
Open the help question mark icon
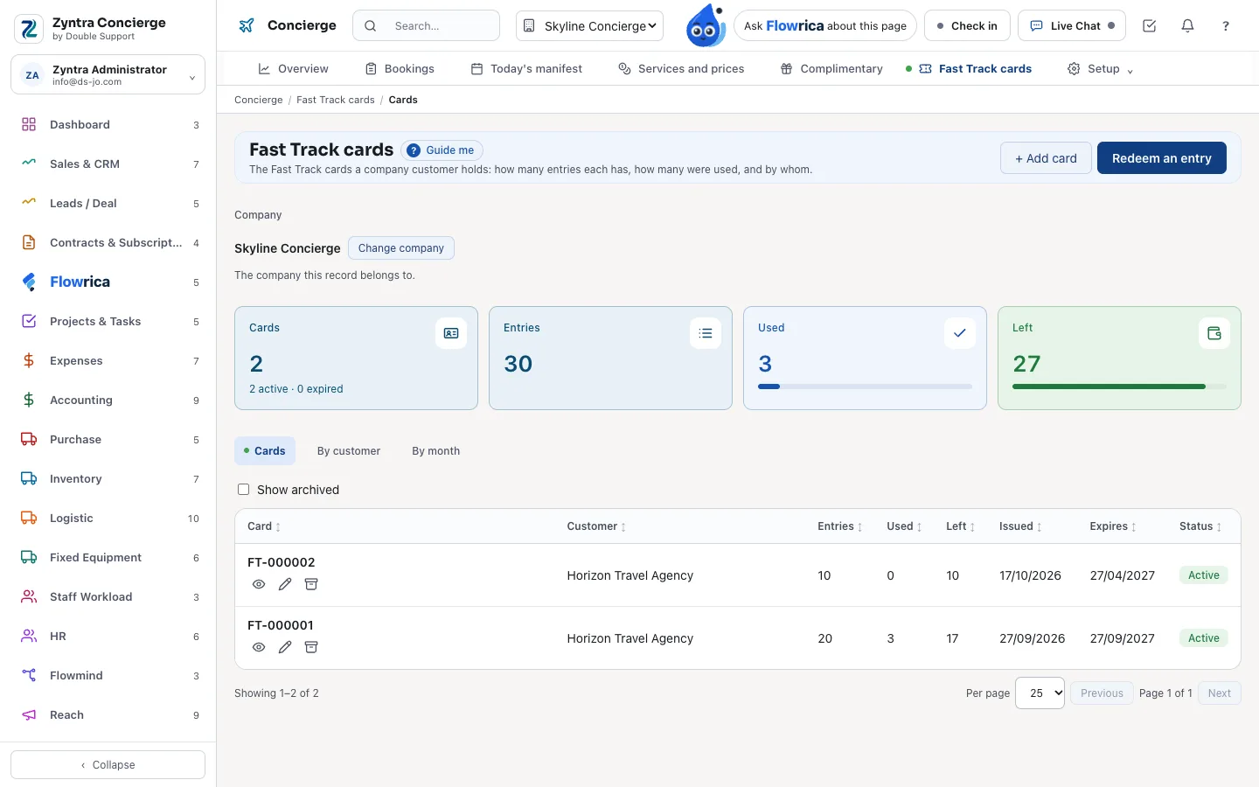point(1226,26)
